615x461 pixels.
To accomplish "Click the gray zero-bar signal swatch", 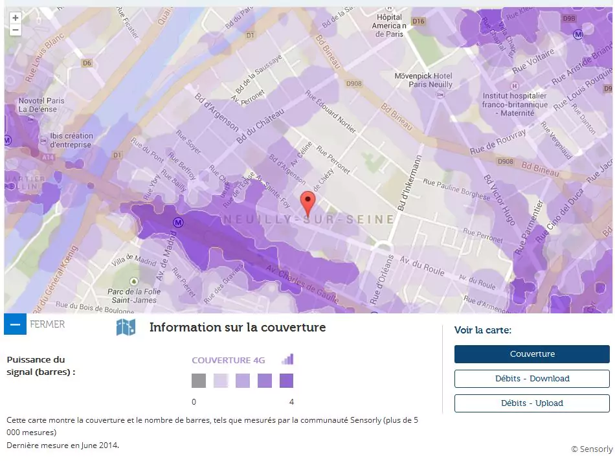I will click(x=199, y=381).
